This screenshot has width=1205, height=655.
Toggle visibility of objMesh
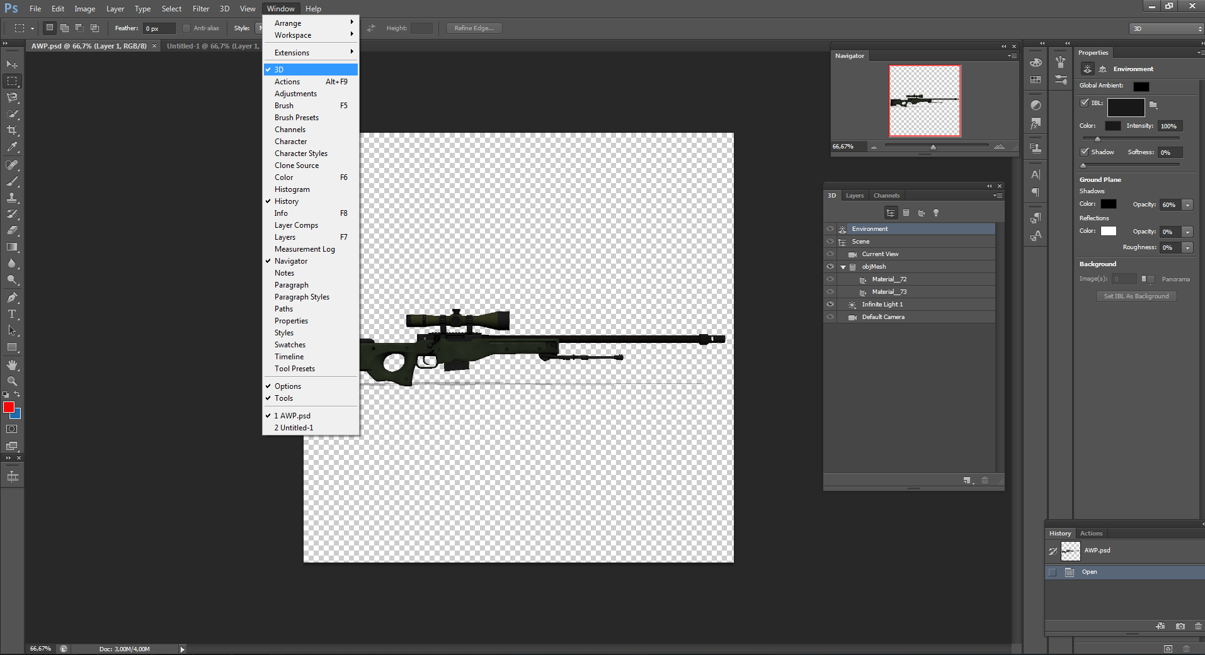[830, 267]
